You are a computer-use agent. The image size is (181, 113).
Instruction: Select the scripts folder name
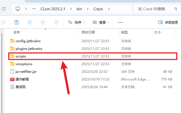click(21, 56)
